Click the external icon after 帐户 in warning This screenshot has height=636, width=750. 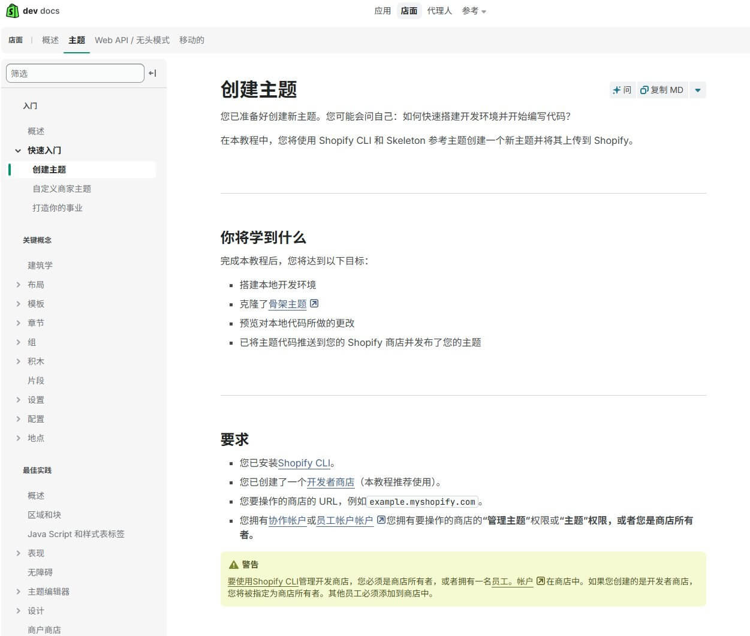point(540,581)
